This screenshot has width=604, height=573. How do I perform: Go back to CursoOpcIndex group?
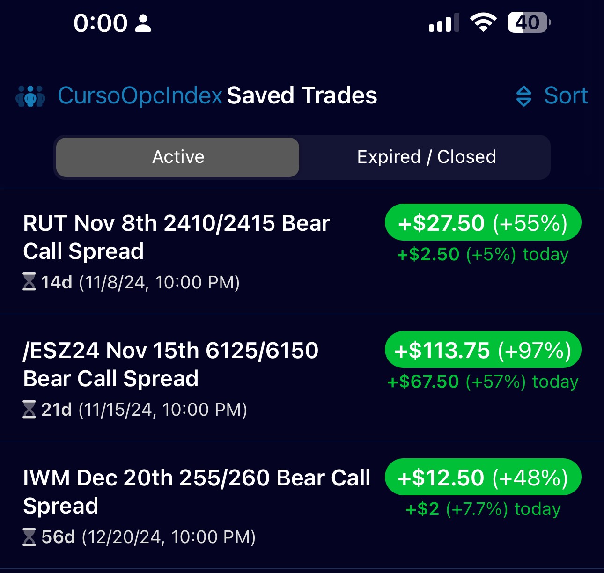[140, 96]
